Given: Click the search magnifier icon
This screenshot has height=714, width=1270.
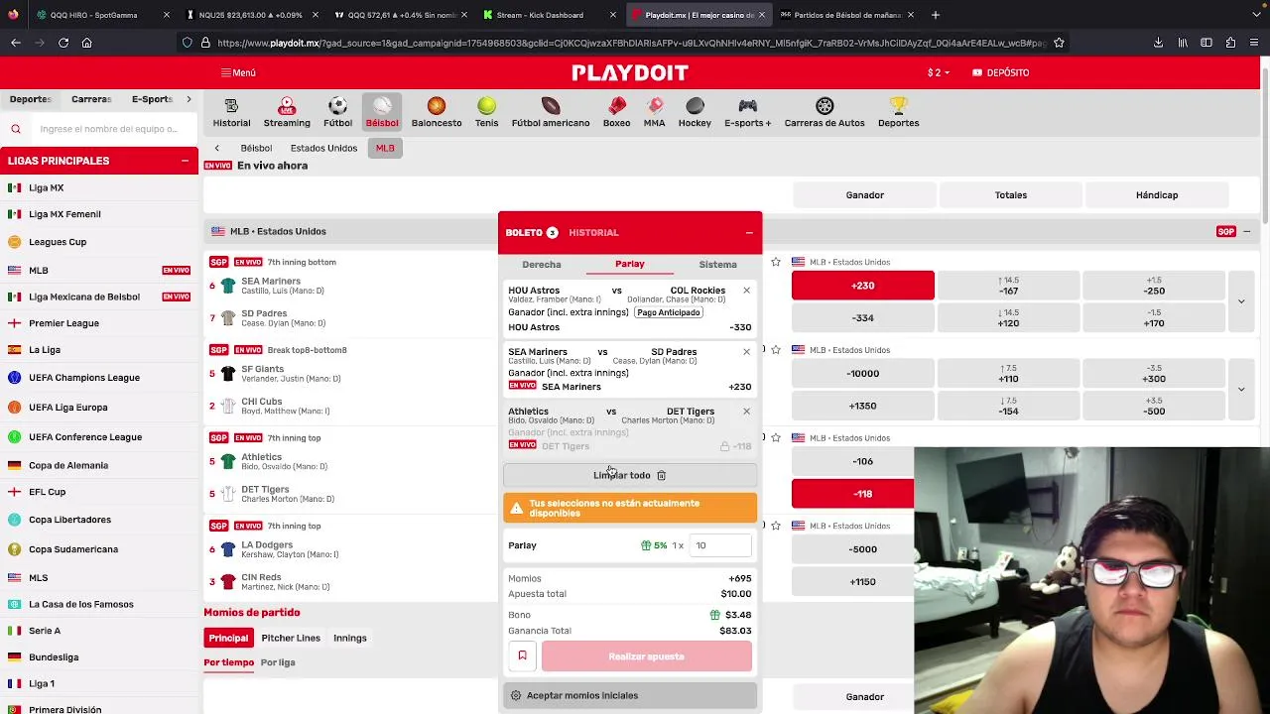Looking at the screenshot, I should [16, 129].
